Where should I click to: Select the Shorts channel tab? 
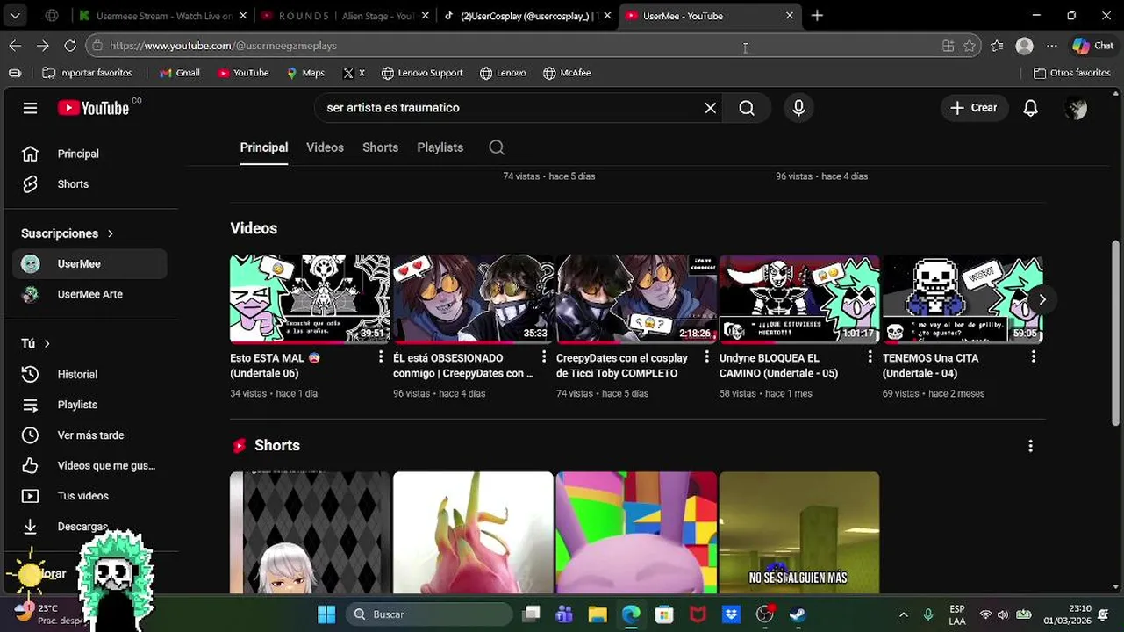(x=380, y=147)
